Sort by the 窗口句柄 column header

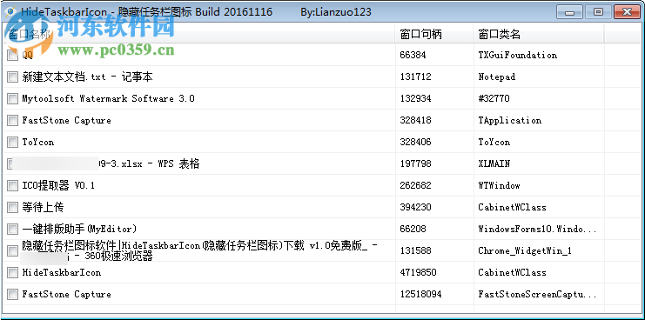[434, 35]
